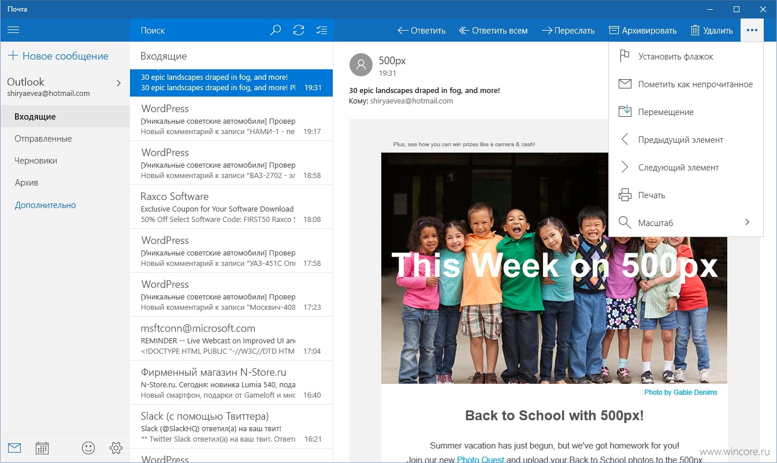Open the Calendar app icon
This screenshot has width=777, height=463.
pyautogui.click(x=42, y=448)
